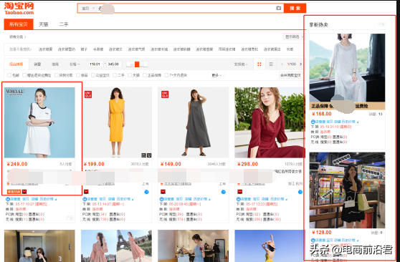Switch to grid view layout icon
Screen dimensions: 400x262
259,64
